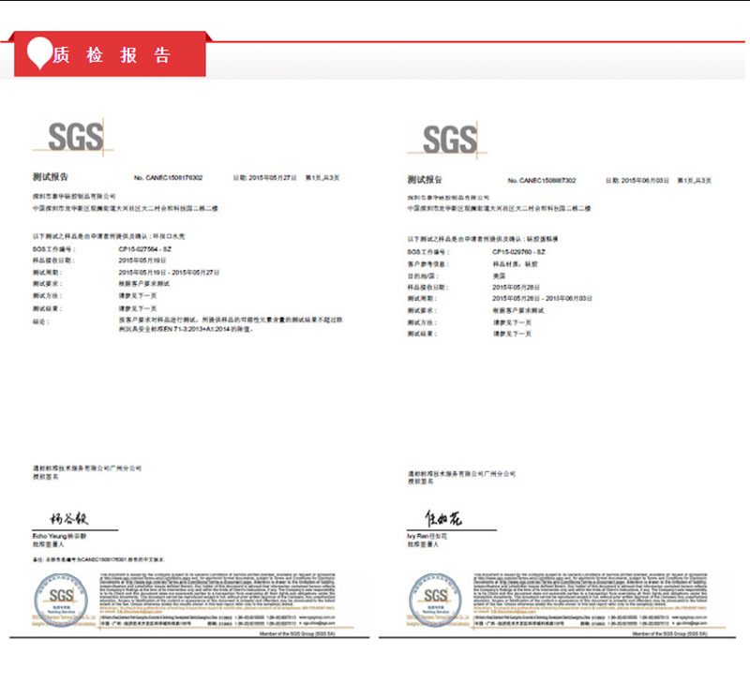
Task: Click the page indicator 第1页,共3页 in left report
Action: pos(322,178)
